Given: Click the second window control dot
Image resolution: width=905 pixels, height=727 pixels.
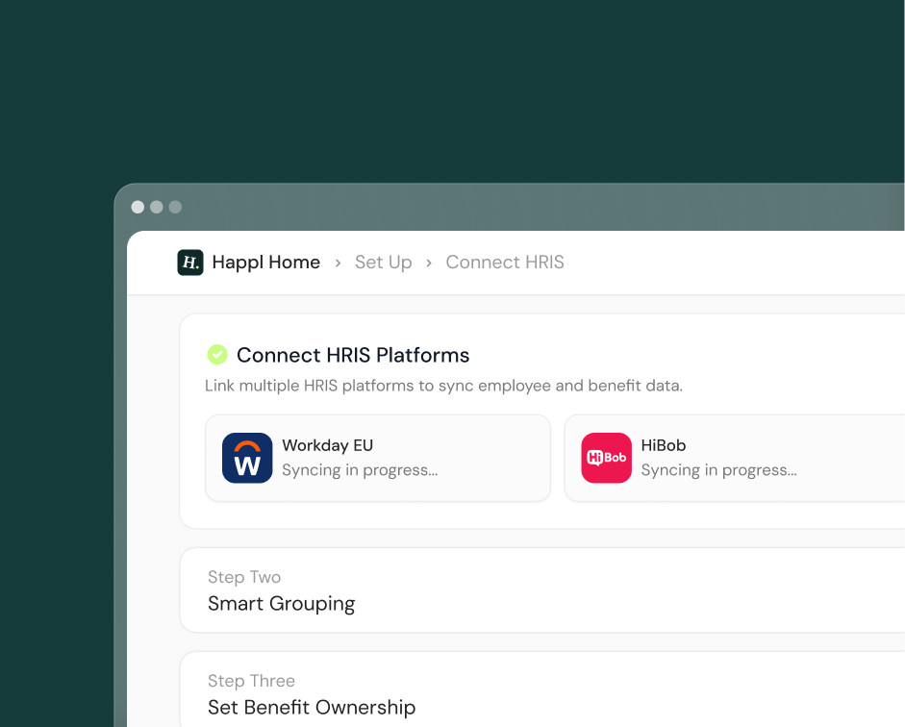Looking at the screenshot, I should 157,207.
